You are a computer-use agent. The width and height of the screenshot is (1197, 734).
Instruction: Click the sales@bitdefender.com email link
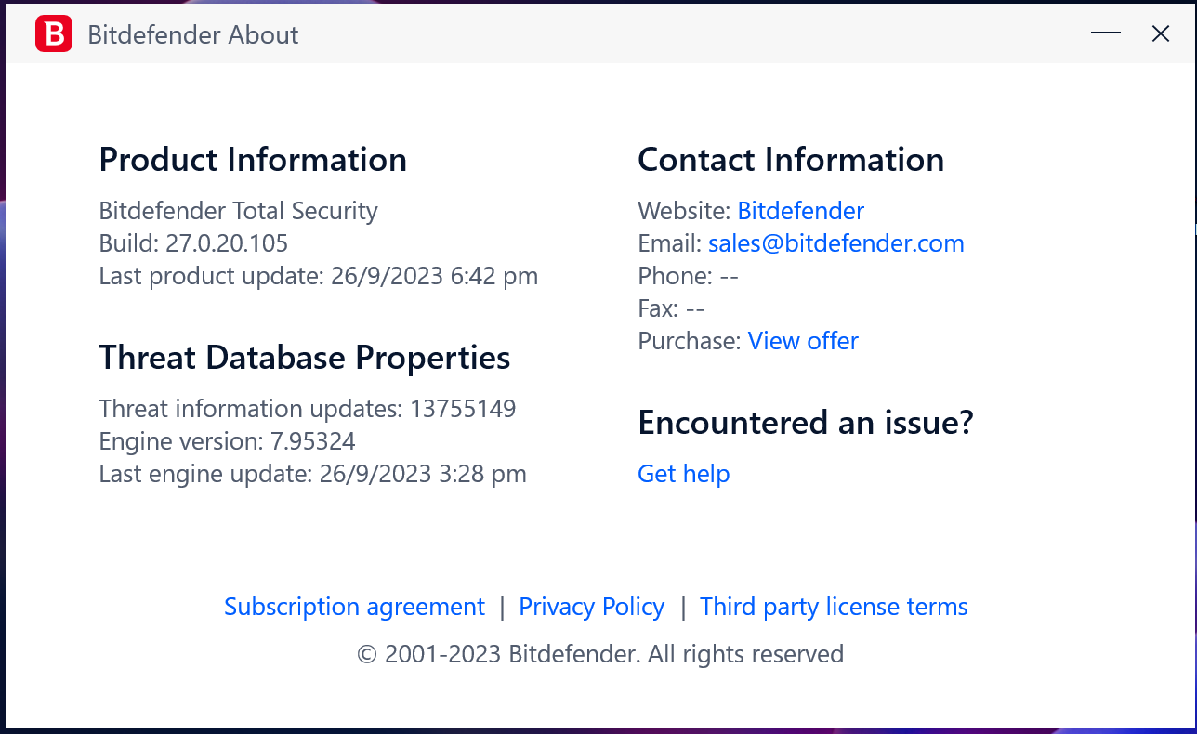click(x=835, y=243)
